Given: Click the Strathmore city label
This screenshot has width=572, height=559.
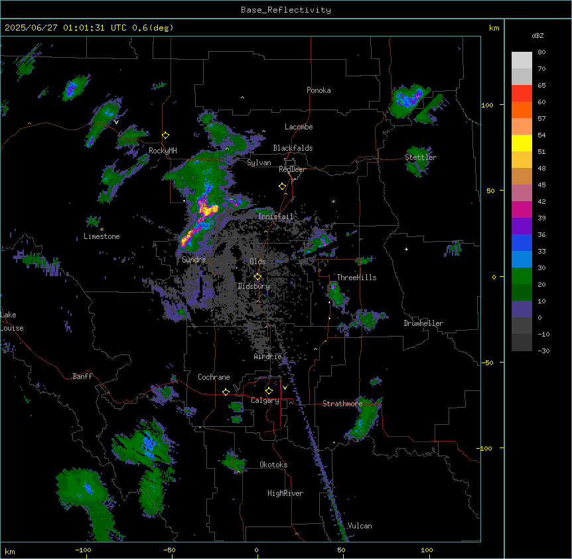Looking at the screenshot, I should (342, 404).
